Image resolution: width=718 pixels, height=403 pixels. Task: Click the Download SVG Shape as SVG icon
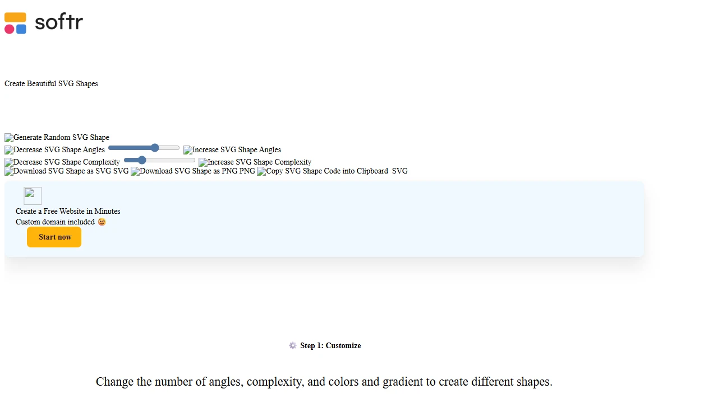(x=58, y=171)
